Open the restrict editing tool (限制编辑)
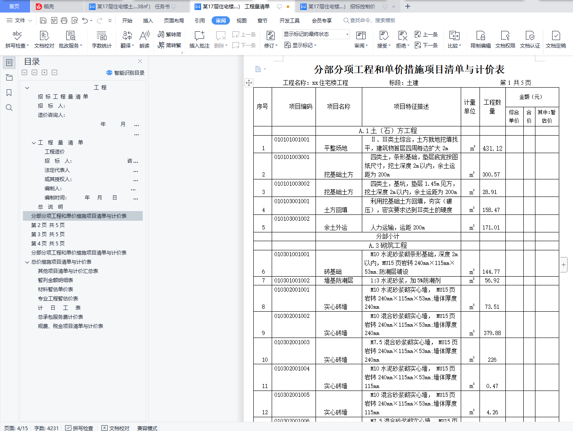The image size is (573, 431). pyautogui.click(x=481, y=40)
